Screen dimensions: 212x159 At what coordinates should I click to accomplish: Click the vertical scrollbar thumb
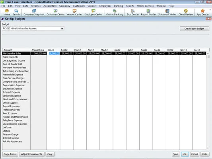208,56
